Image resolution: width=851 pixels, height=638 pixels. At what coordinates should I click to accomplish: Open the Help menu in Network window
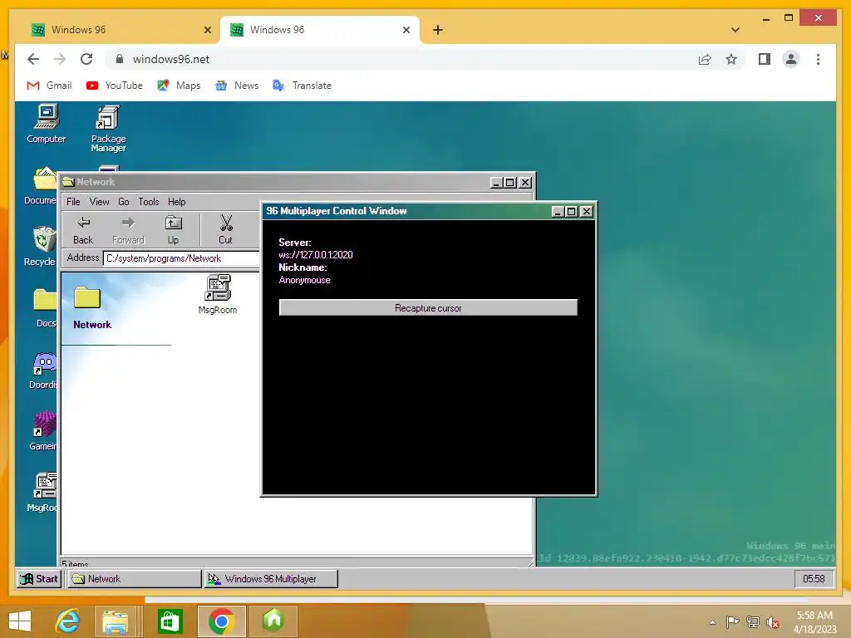point(176,202)
